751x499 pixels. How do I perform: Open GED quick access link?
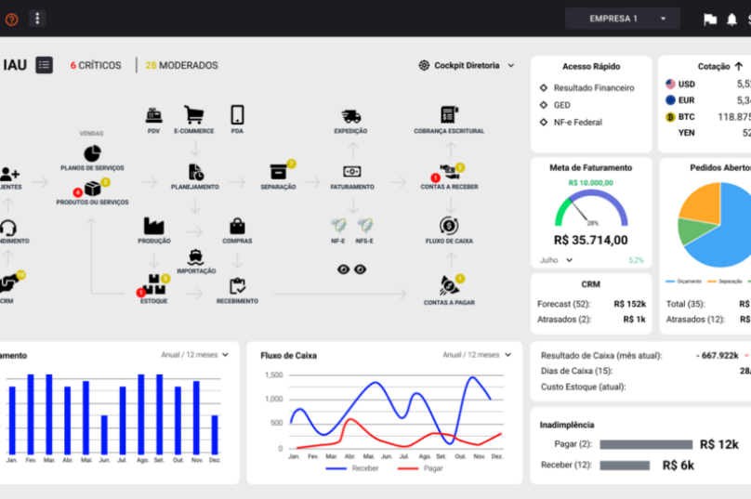(x=561, y=105)
